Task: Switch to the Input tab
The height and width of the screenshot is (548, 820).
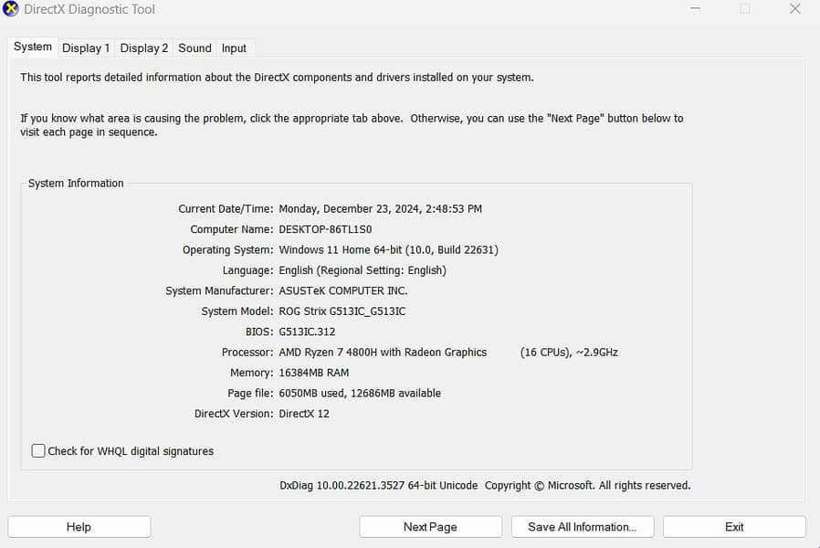Action: (x=234, y=48)
